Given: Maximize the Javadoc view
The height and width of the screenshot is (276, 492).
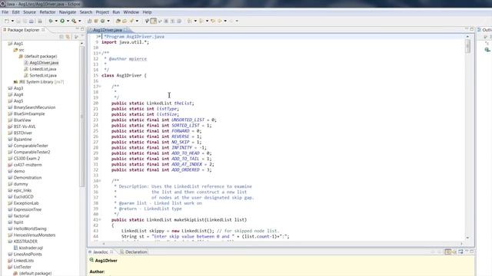Looking at the screenshot, I should (x=471, y=251).
